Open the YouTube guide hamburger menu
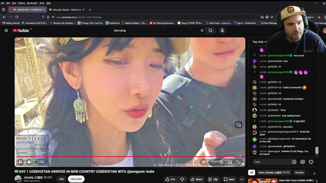Screen dimensions: 326x183 point(6,30)
